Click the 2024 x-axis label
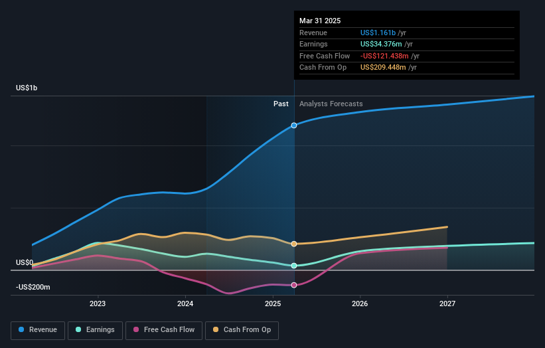The height and width of the screenshot is (348, 545). pos(185,304)
